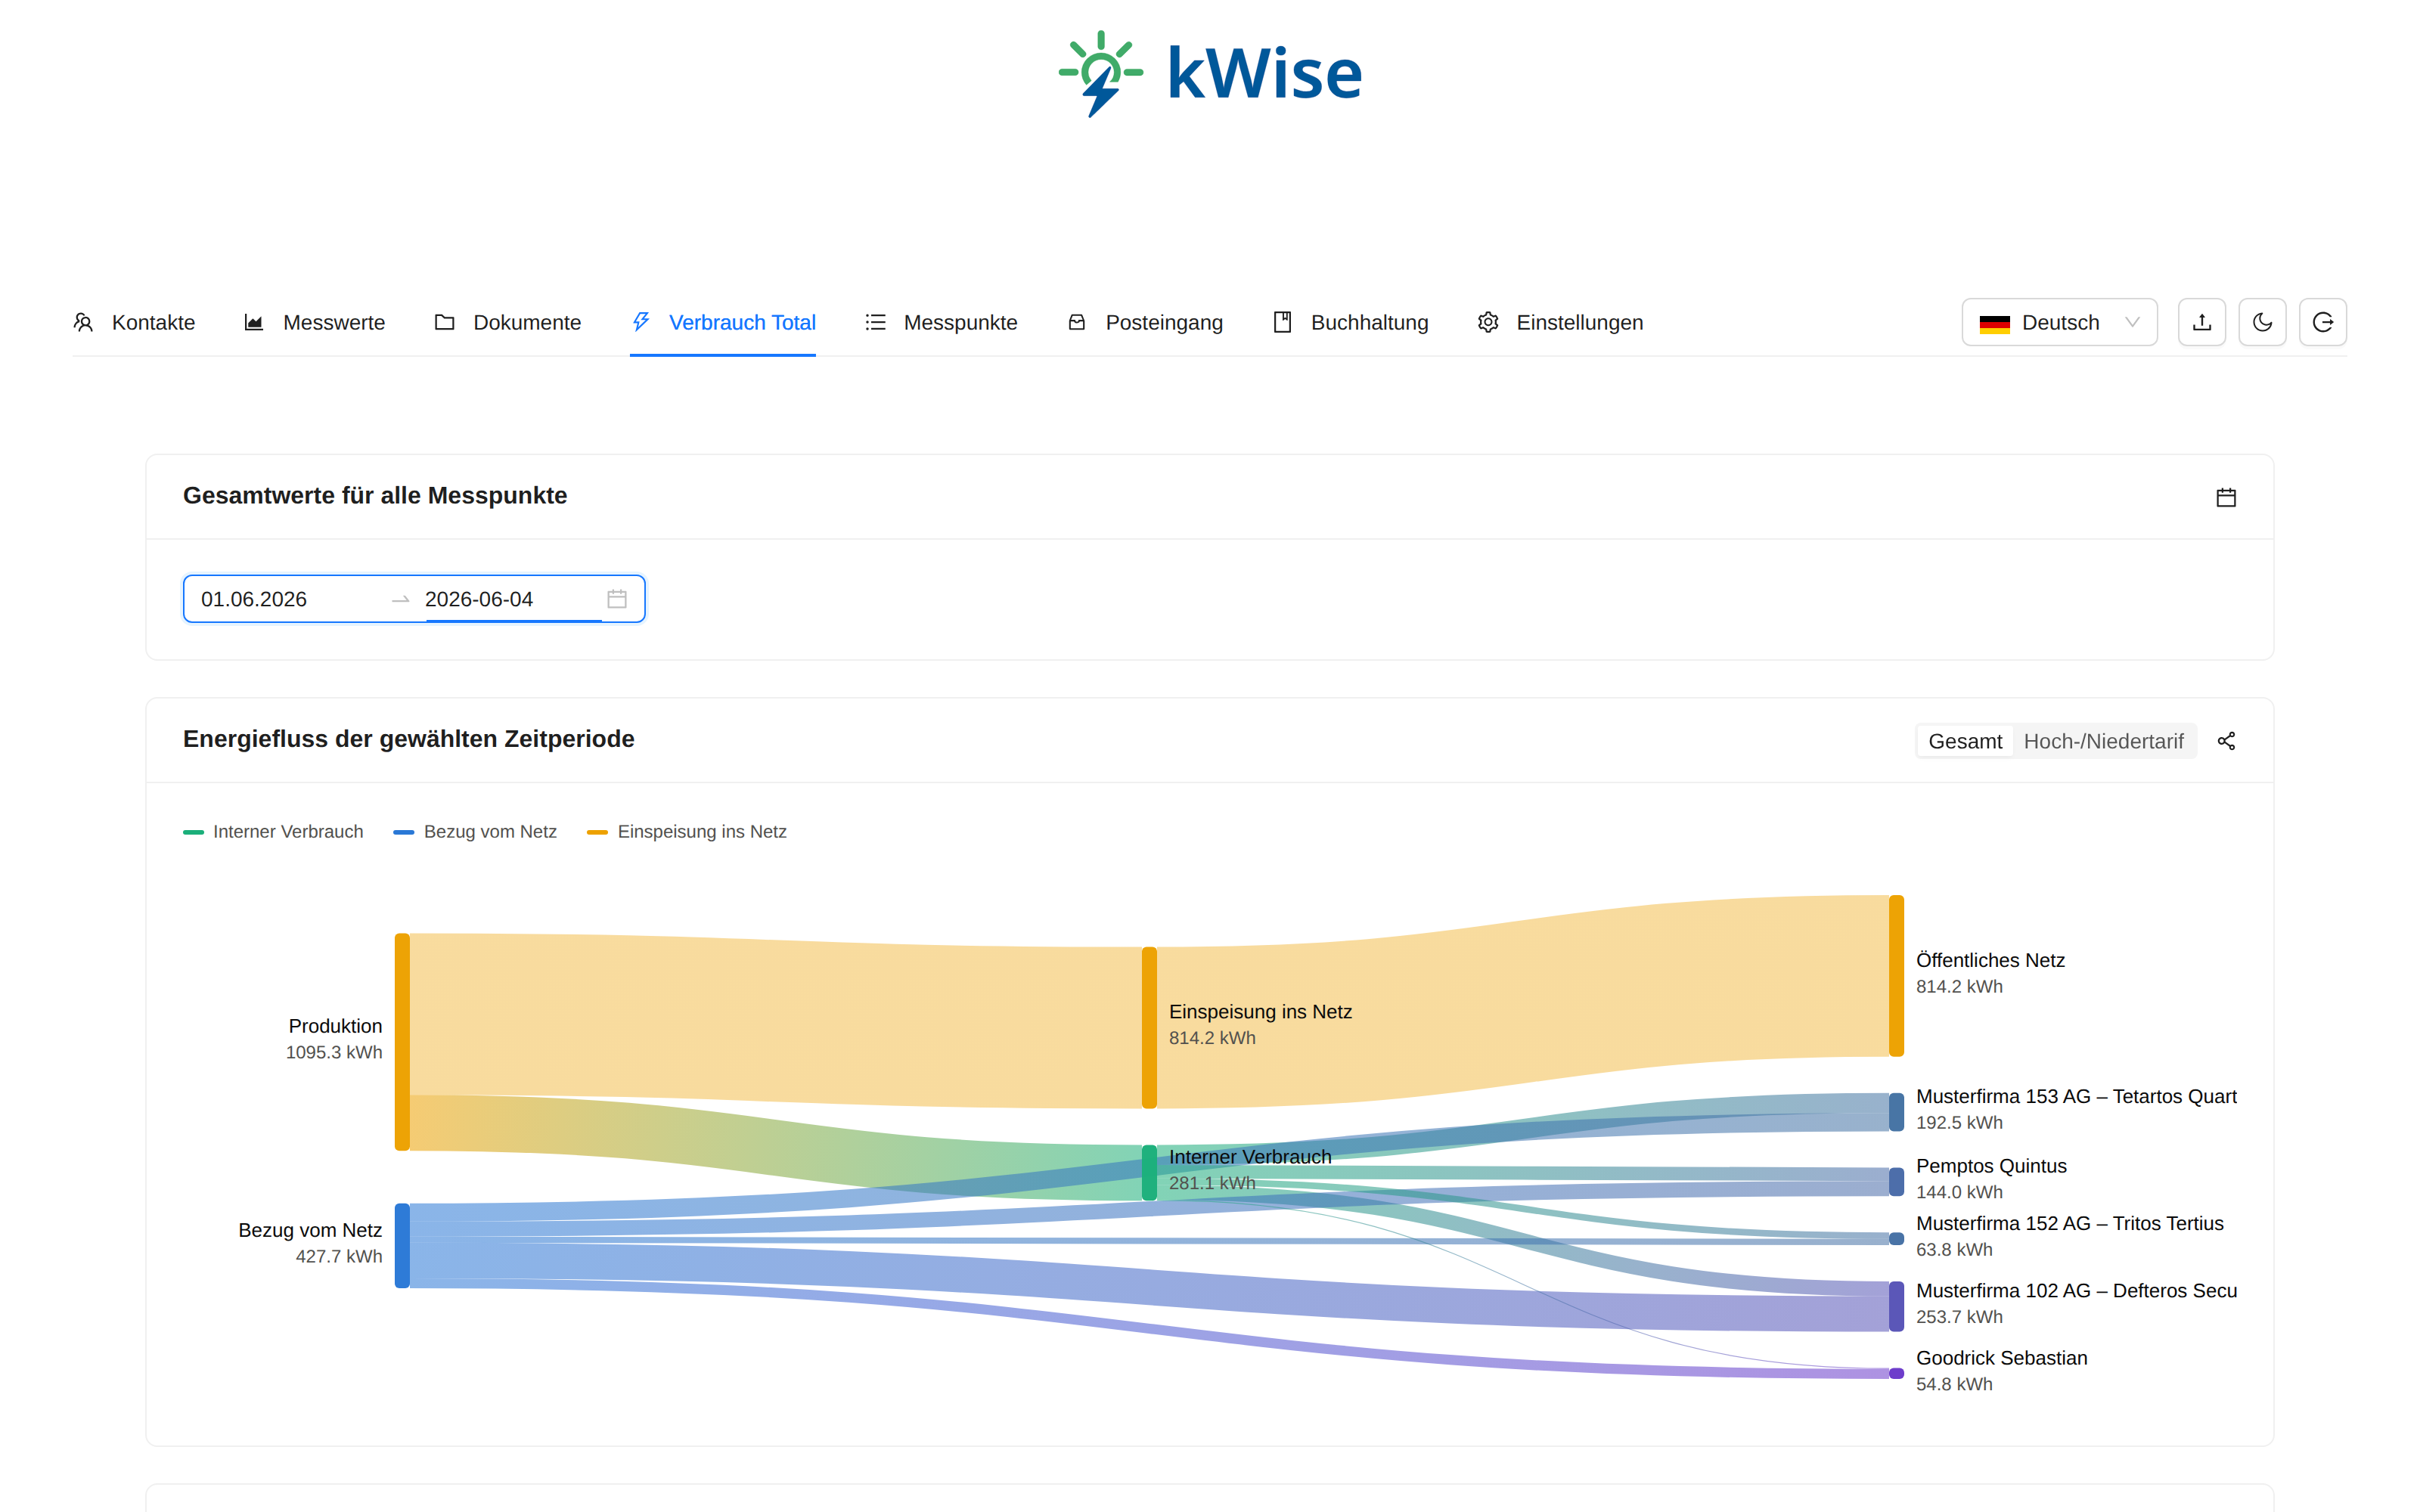Click the German flag icon

tap(1995, 323)
